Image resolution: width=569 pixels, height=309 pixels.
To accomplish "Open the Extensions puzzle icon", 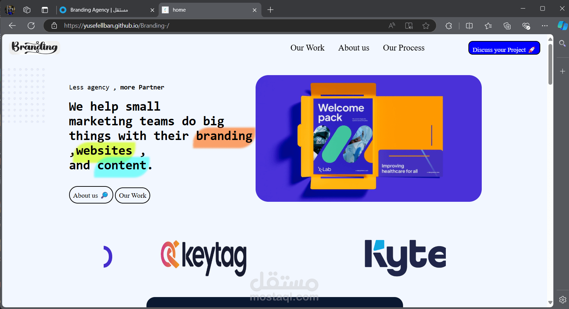I will coord(449,26).
